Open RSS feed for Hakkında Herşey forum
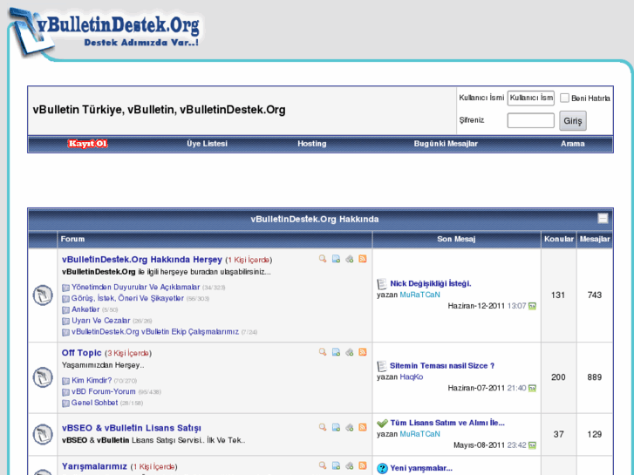The image size is (634, 475). click(x=363, y=259)
